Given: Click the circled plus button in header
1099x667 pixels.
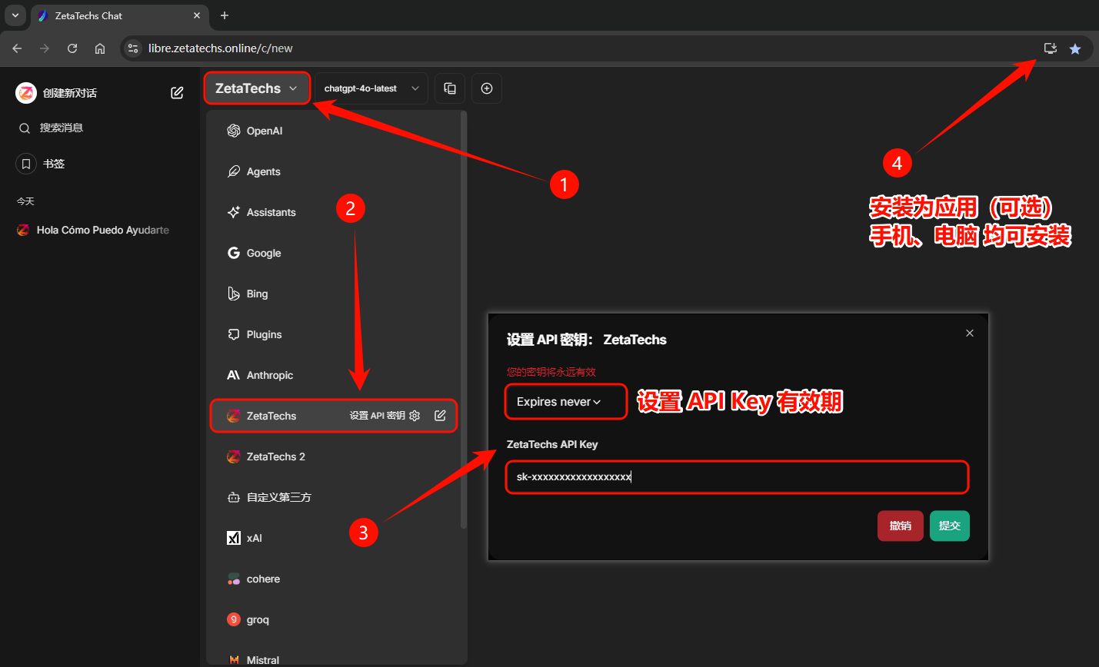Looking at the screenshot, I should pyautogui.click(x=487, y=88).
